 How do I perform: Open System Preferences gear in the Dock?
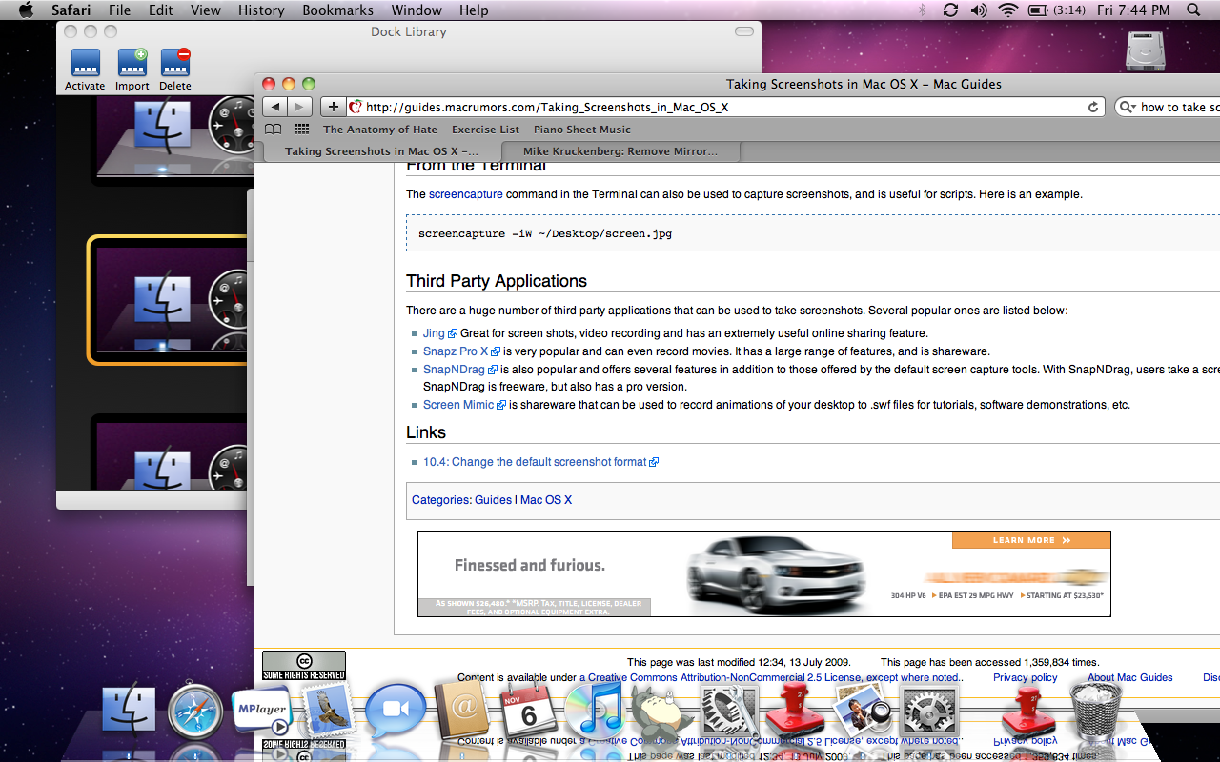pyautogui.click(x=928, y=712)
